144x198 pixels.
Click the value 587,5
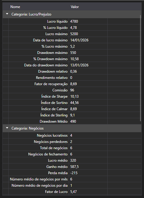coord(74,167)
